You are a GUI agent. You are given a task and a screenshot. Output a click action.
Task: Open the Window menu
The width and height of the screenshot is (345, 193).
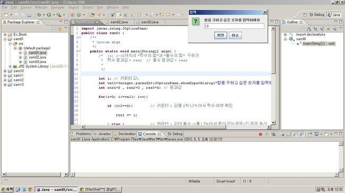[x=113, y=7]
